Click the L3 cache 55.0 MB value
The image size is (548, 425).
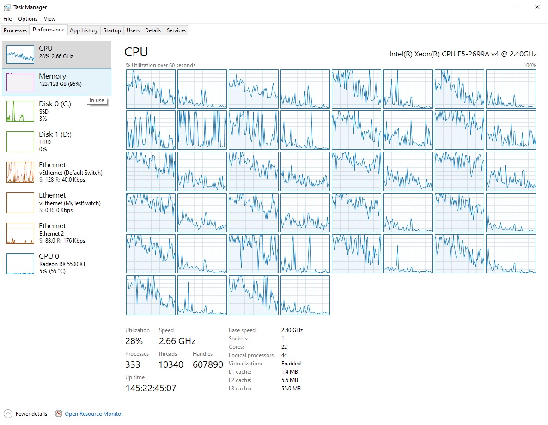click(291, 389)
